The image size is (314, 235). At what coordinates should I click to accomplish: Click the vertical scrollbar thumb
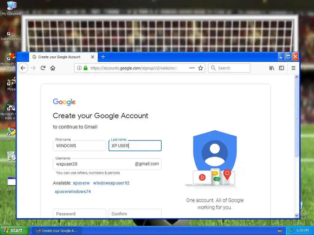click(x=297, y=118)
